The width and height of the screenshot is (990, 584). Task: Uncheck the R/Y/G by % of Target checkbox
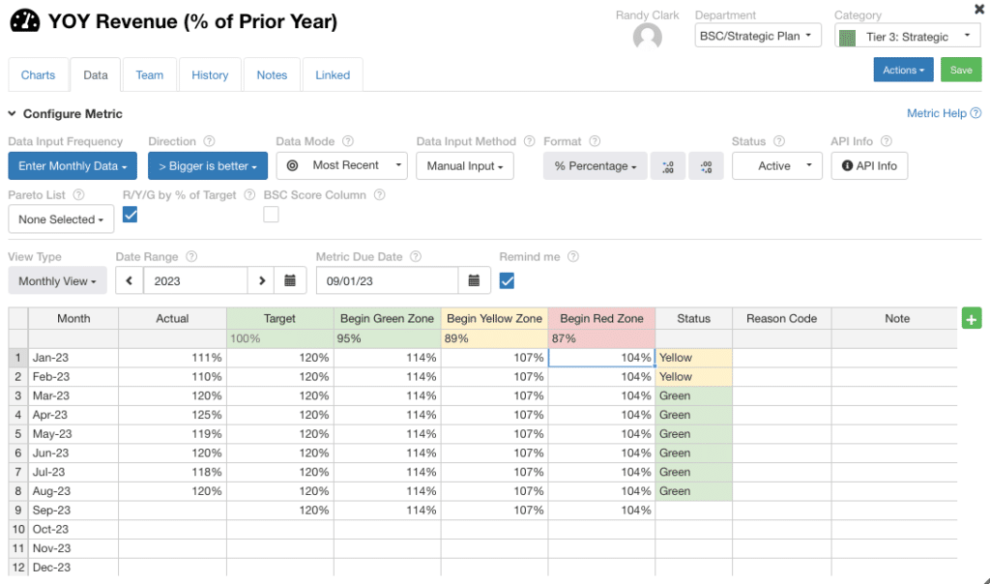coord(131,215)
